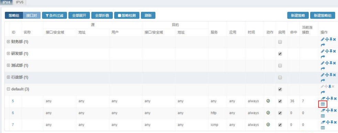Click the share arrow icon for 行政部

323,81
